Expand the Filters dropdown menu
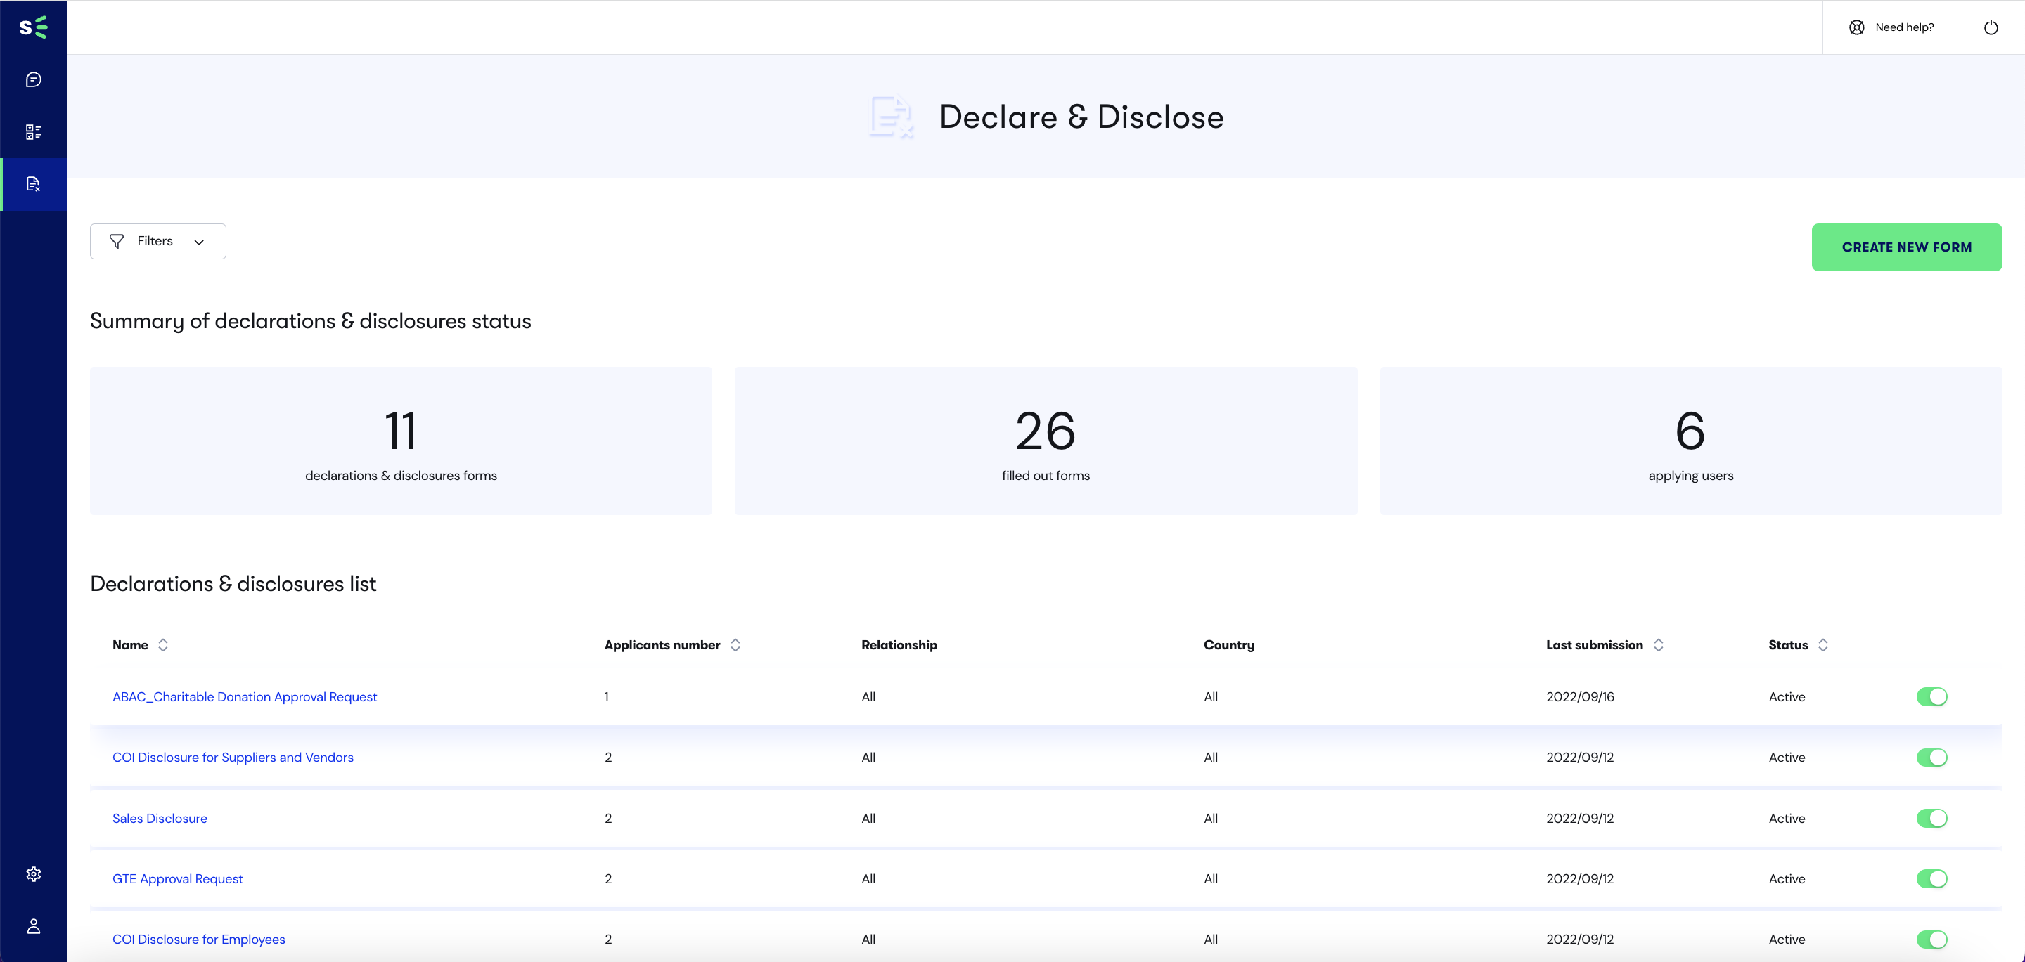2025x962 pixels. 157,242
